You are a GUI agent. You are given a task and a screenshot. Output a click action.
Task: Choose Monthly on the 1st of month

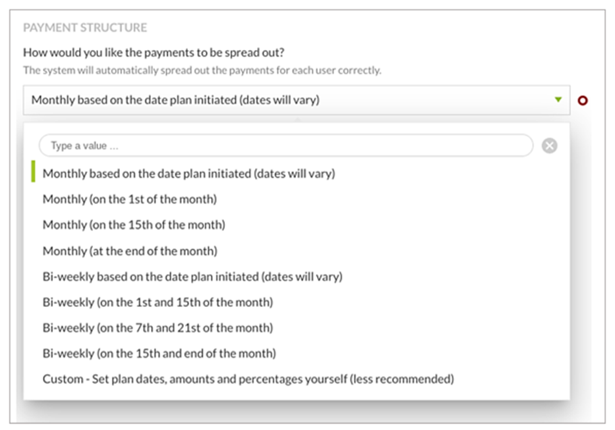[130, 199]
